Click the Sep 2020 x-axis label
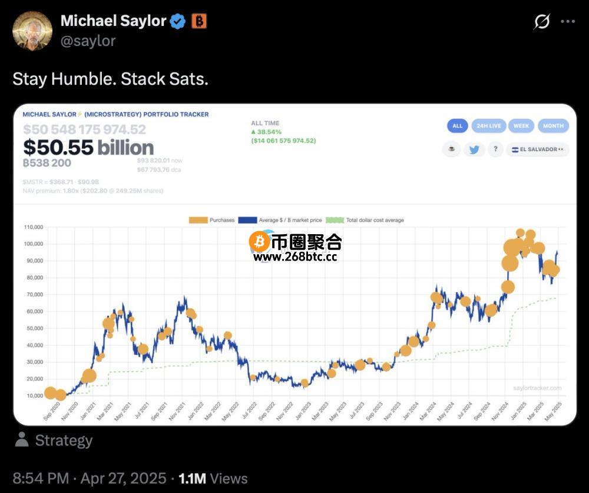The image size is (589, 493). (52, 411)
